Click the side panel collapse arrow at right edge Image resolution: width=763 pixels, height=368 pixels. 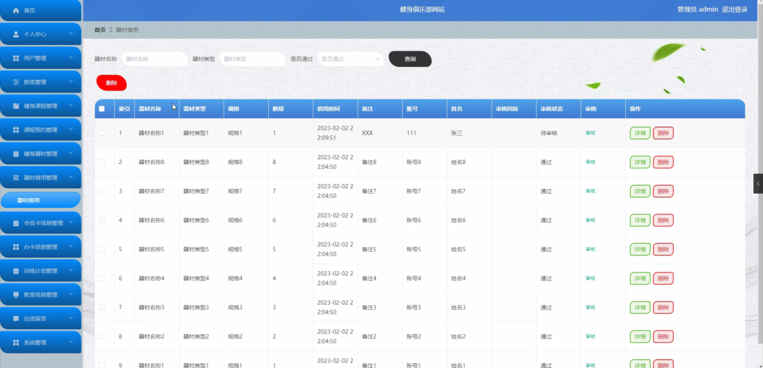(758, 183)
